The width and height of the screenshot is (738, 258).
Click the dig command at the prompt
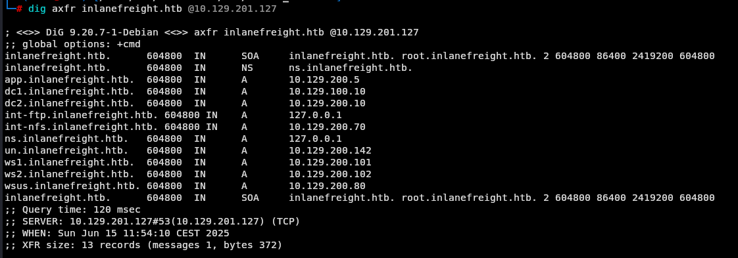coord(37,9)
